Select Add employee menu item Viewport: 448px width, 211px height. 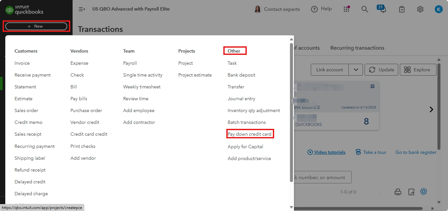pyautogui.click(x=139, y=110)
